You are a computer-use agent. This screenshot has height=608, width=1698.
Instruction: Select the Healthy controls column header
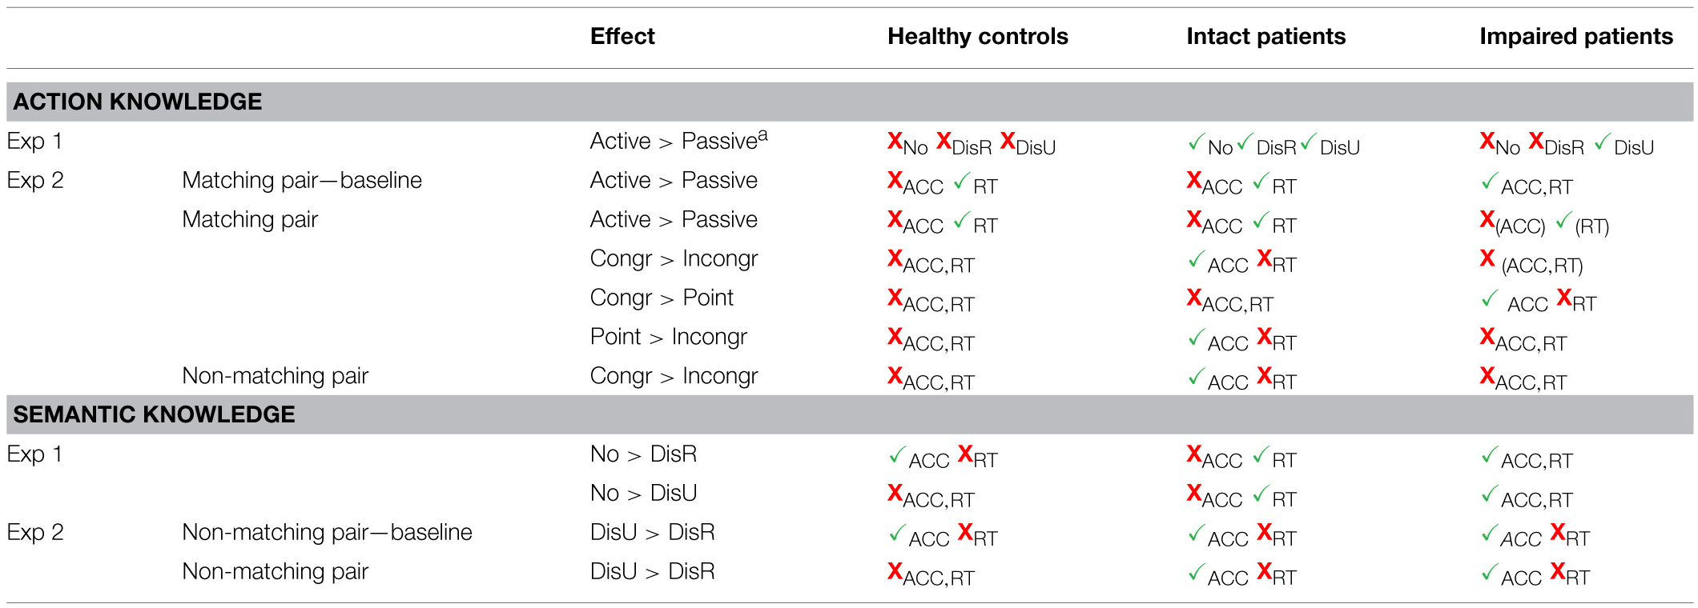(x=977, y=36)
